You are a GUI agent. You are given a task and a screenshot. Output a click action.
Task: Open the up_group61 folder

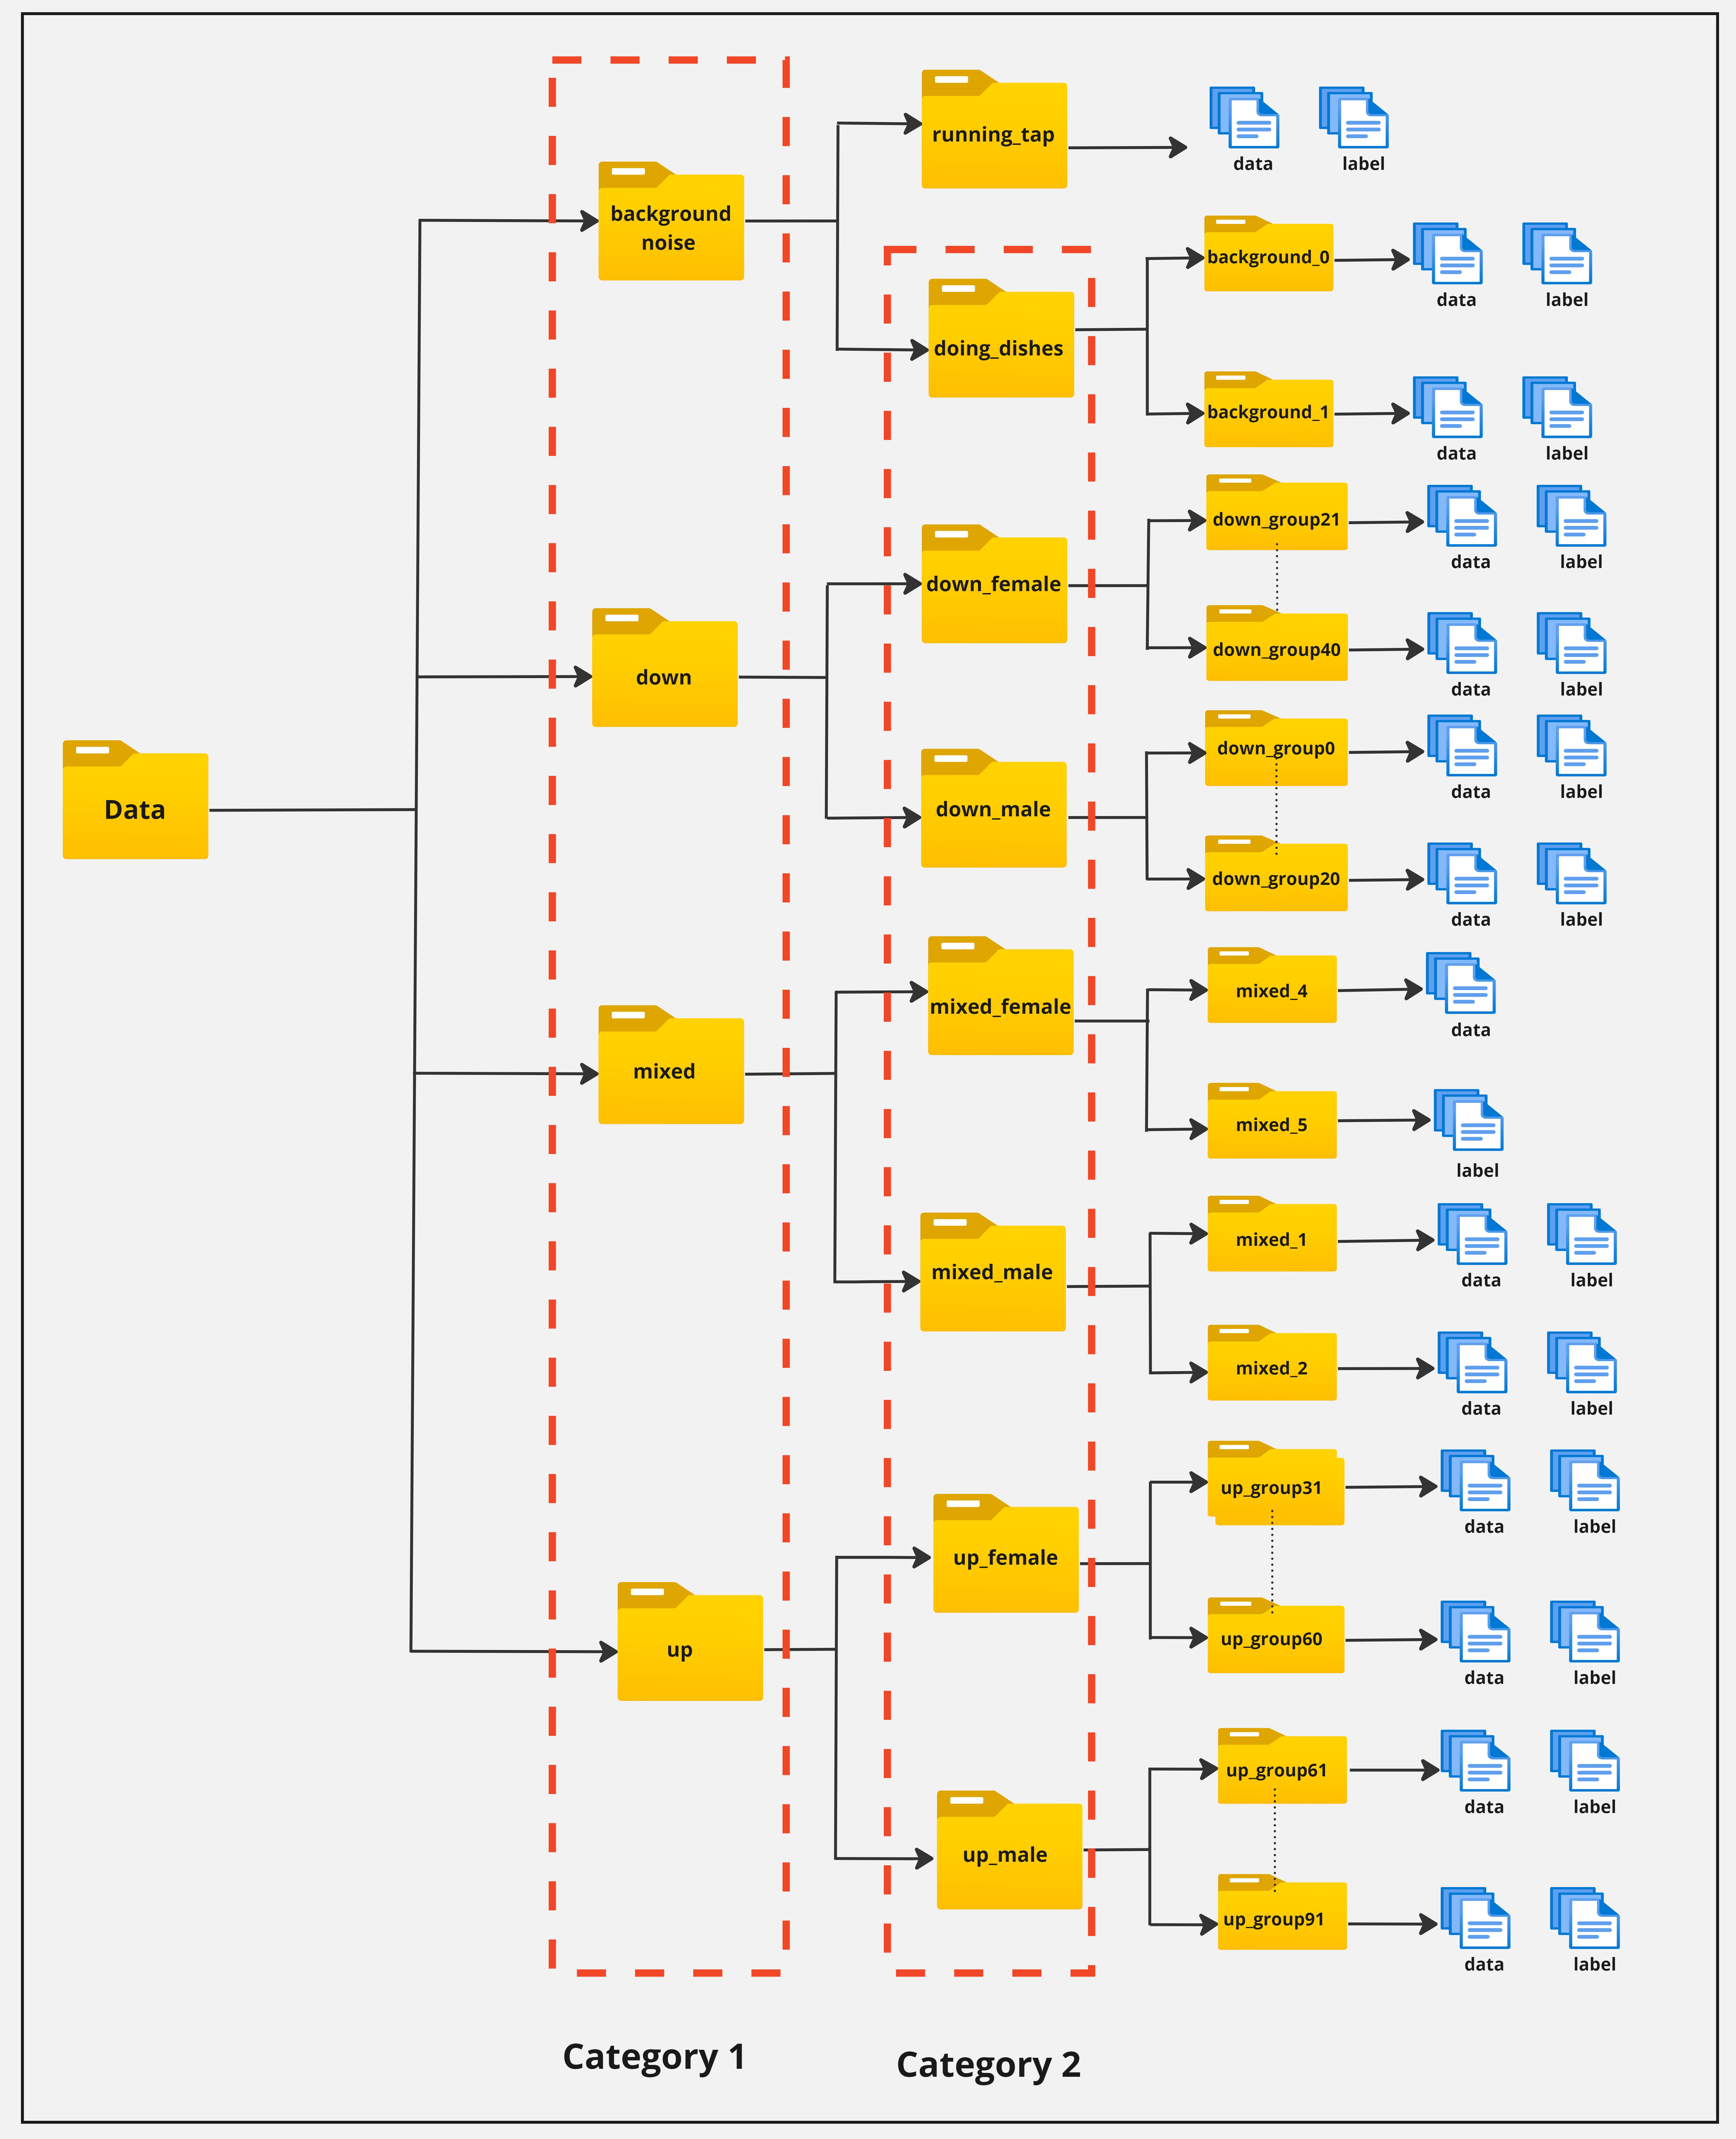1282,1766
